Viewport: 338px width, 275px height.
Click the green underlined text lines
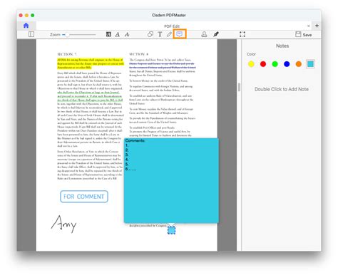point(90,96)
